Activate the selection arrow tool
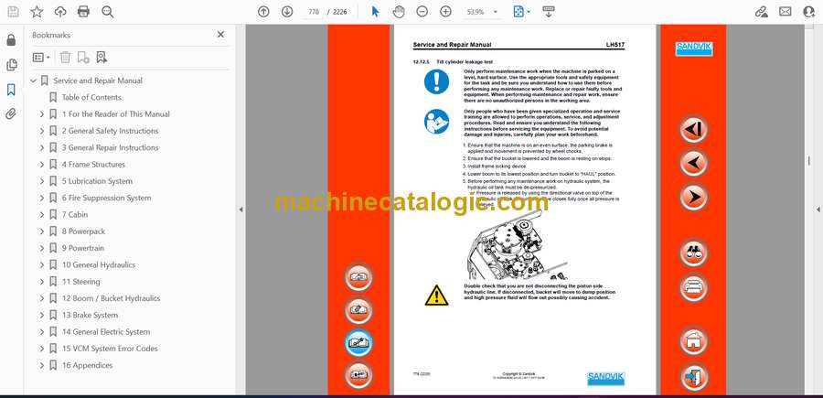The image size is (823, 398). tap(375, 12)
